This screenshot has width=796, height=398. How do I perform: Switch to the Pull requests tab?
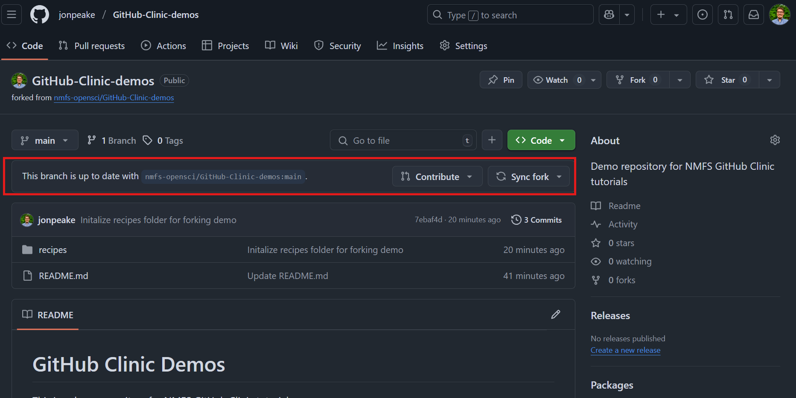click(92, 46)
